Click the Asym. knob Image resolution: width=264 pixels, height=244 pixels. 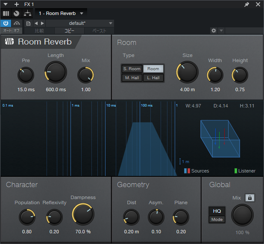click(156, 217)
